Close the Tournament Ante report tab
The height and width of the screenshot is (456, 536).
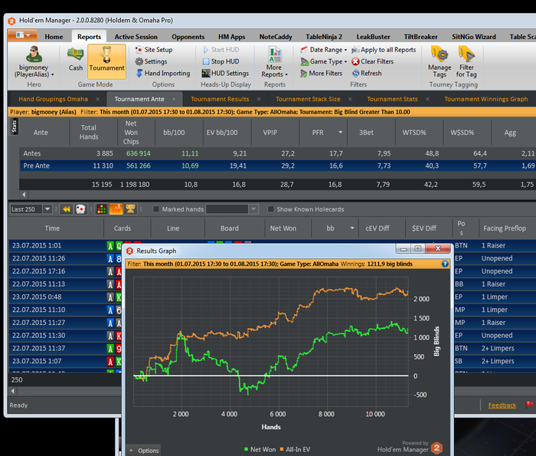tap(174, 99)
